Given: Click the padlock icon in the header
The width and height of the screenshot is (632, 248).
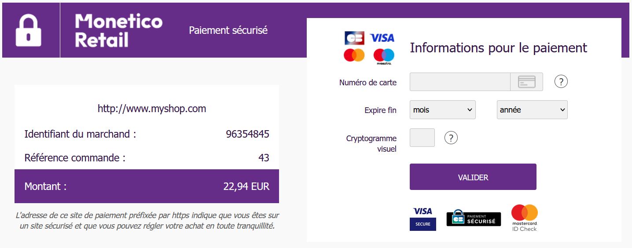Looking at the screenshot, I should click(29, 30).
